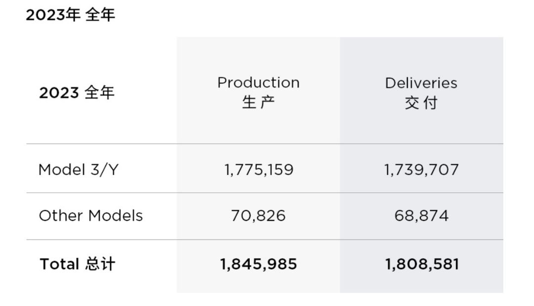The width and height of the screenshot is (534, 306).
Task: Click the total production figure 1,845,985
Action: coord(258,264)
